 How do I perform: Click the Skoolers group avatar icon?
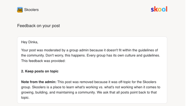[x=20, y=10]
